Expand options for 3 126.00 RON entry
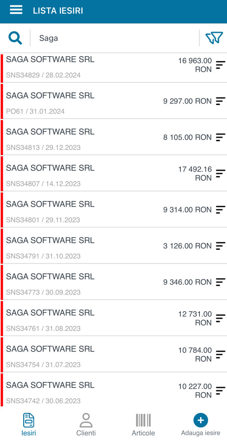The height and width of the screenshot is (441, 227). (x=220, y=246)
